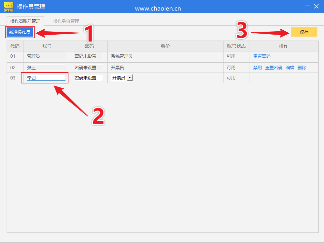324x243 pixels.
Task: Click the yellow 保存 button
Action: click(304, 32)
